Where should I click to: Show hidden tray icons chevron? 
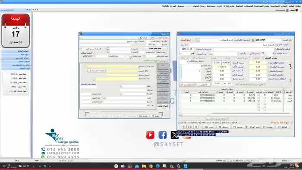50,166
